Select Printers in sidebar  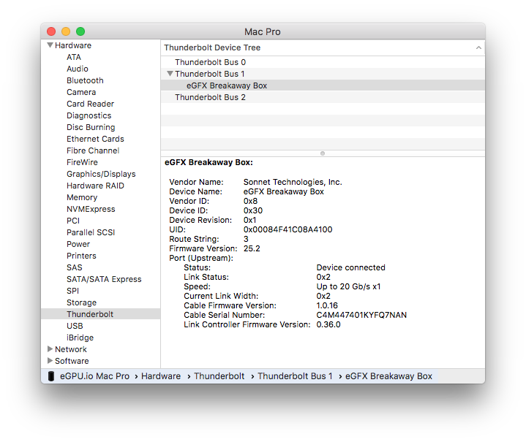coord(81,256)
